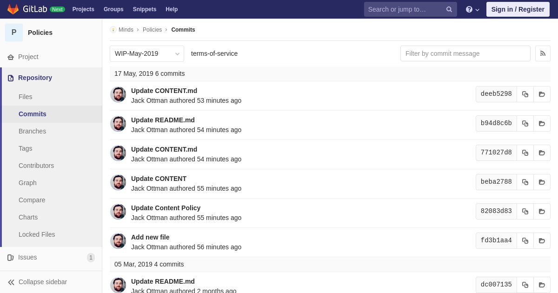Focus the Filter by commit message field

pos(465,53)
